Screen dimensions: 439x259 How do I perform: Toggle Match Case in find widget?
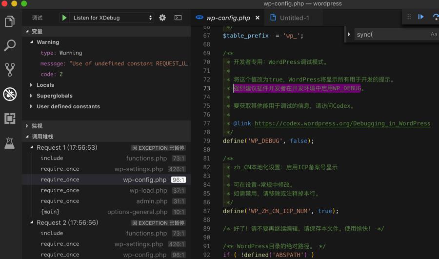click(434, 34)
